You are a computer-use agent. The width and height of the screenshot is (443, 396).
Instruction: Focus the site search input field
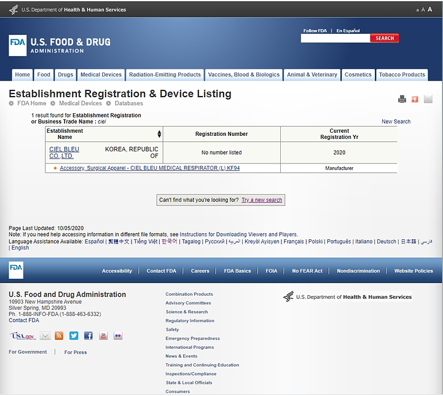tap(335, 38)
